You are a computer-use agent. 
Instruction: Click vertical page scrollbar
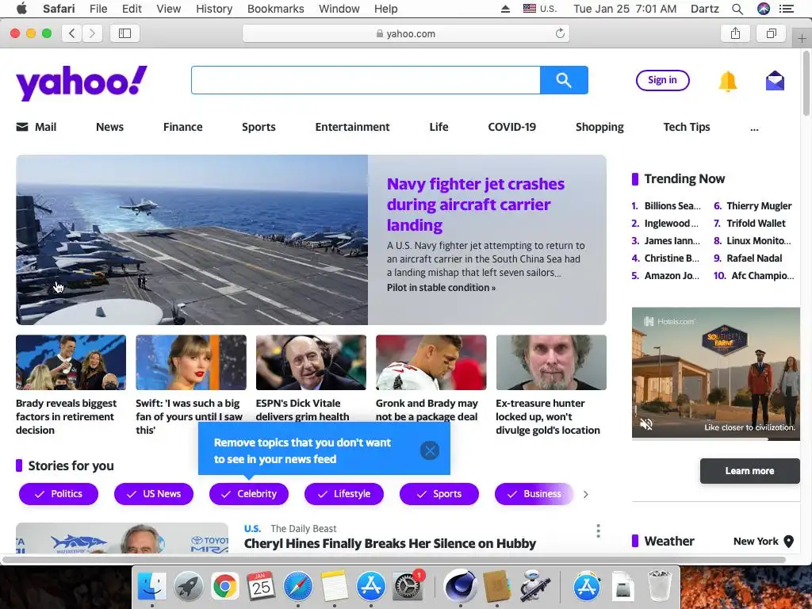(806, 82)
